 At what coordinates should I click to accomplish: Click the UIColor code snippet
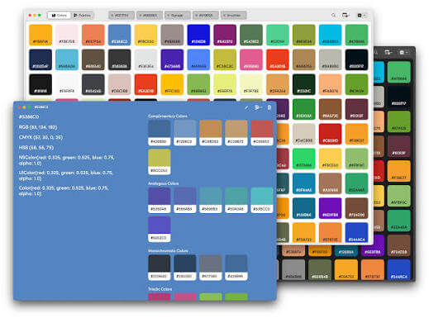pyautogui.click(x=65, y=175)
